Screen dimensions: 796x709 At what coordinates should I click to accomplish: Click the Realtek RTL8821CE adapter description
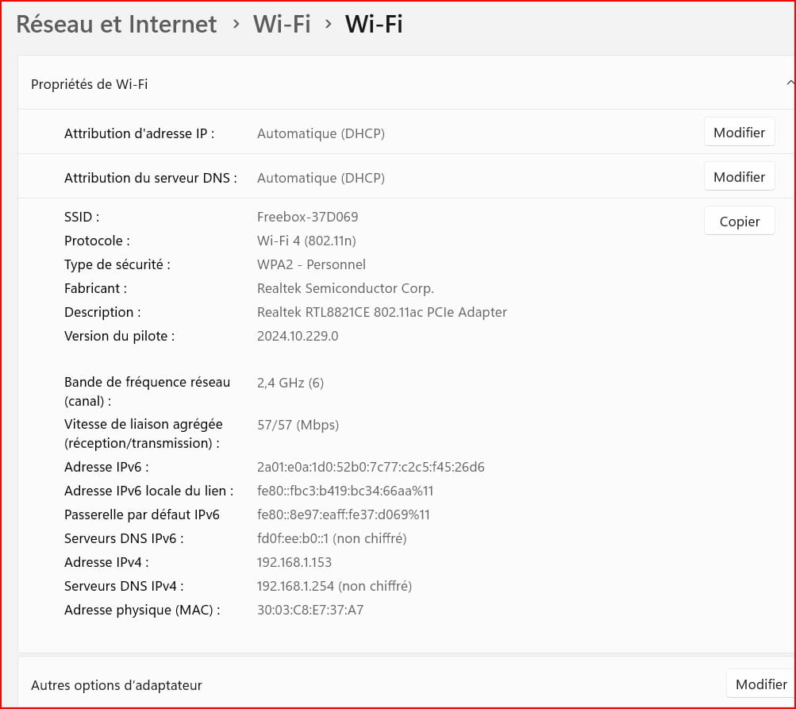tap(382, 312)
